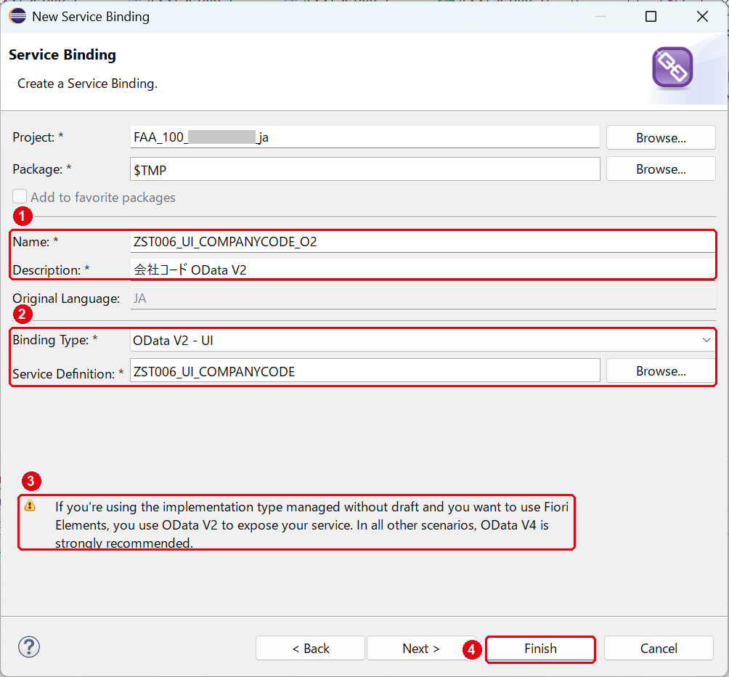Click the 'Package:' label
Image resolution: width=729 pixels, height=677 pixels.
(x=42, y=169)
